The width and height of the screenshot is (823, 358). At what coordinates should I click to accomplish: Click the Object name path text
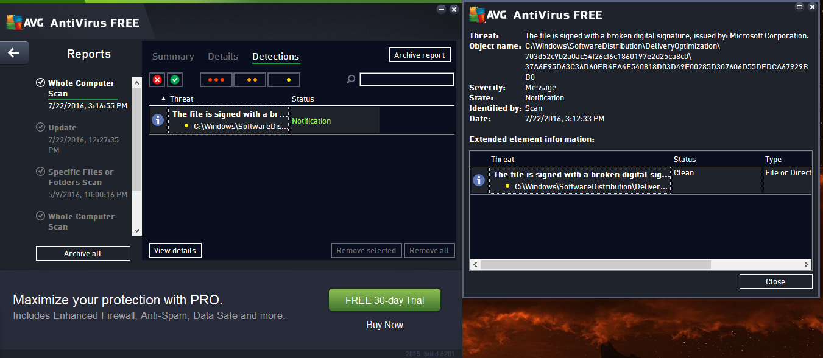click(666, 61)
